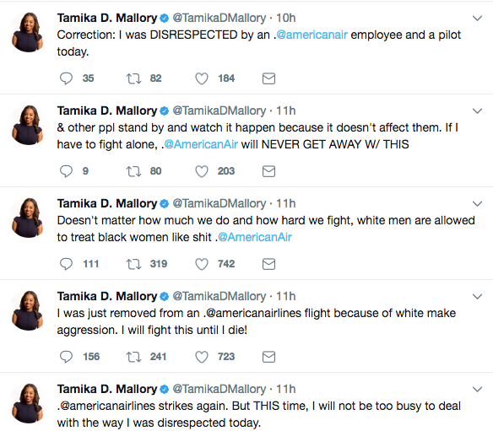Like the tweet with 723 likes
Image resolution: width=493 pixels, height=431 pixels.
pos(202,357)
